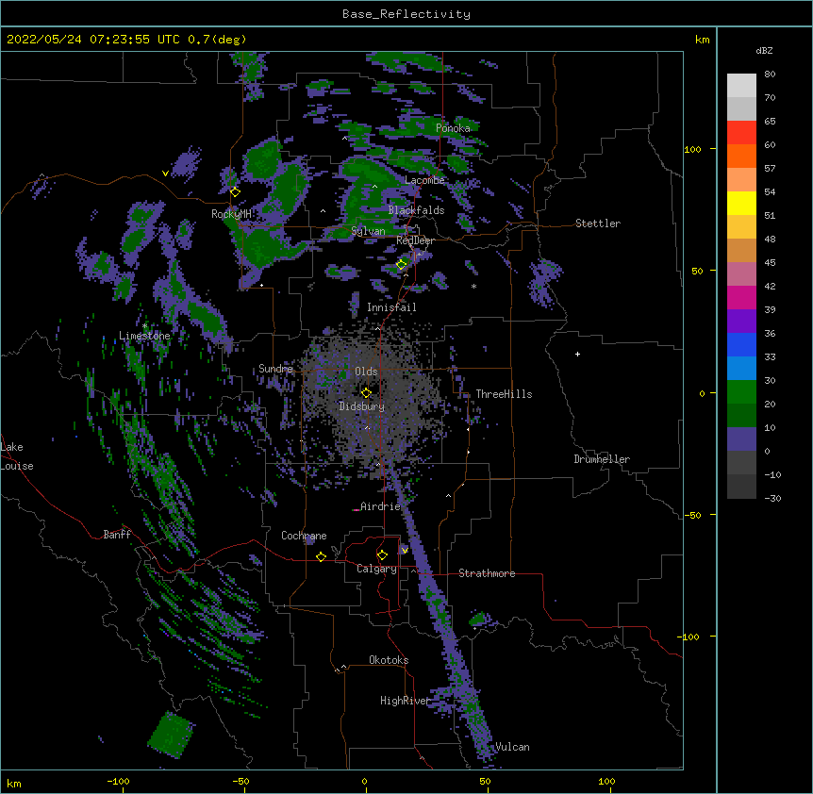813x794 pixels.
Task: Click the 80 value on dBZ legend
Action: point(770,74)
